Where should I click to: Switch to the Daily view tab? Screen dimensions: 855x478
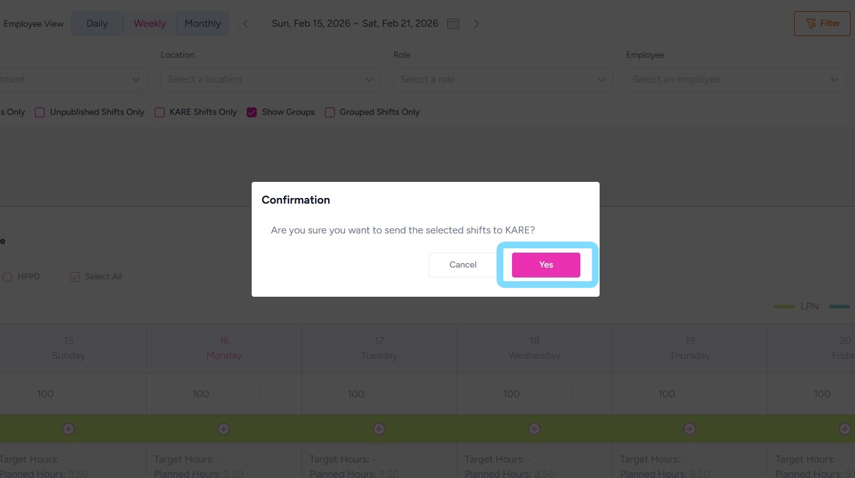97,24
